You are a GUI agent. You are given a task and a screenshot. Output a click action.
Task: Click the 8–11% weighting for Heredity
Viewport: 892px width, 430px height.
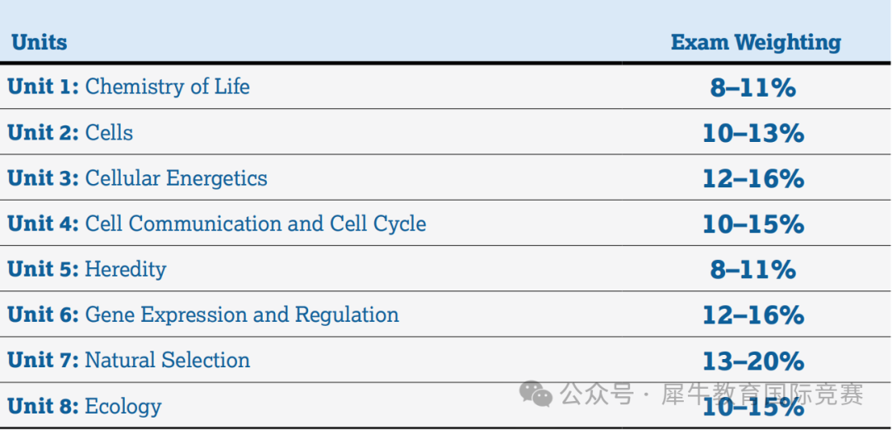[752, 270]
